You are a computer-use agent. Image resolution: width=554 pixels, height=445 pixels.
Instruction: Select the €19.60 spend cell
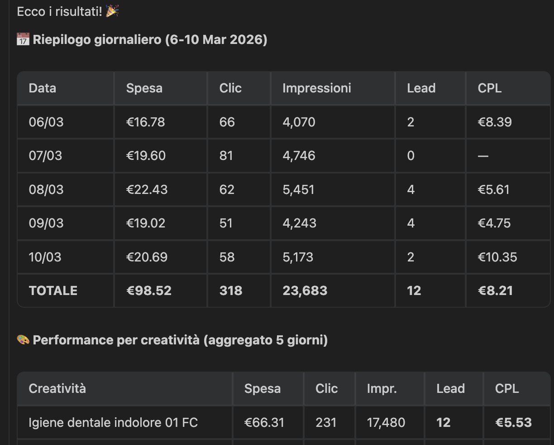coord(146,155)
